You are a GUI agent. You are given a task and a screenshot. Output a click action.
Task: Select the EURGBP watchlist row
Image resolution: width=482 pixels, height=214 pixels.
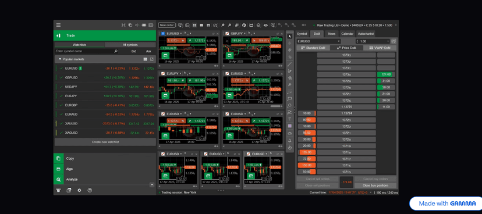pyautogui.click(x=105, y=105)
